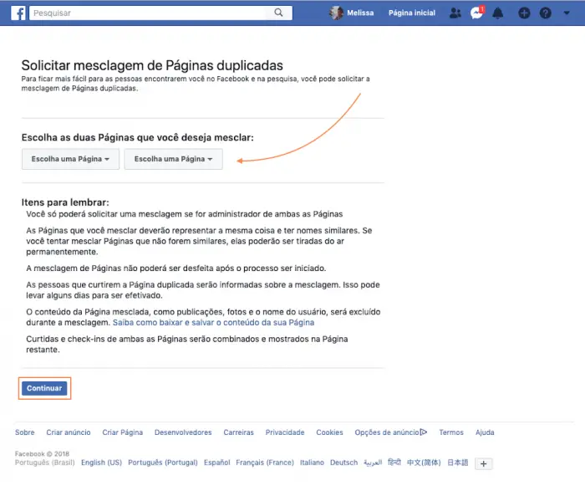Open the notifications bell icon

(498, 13)
